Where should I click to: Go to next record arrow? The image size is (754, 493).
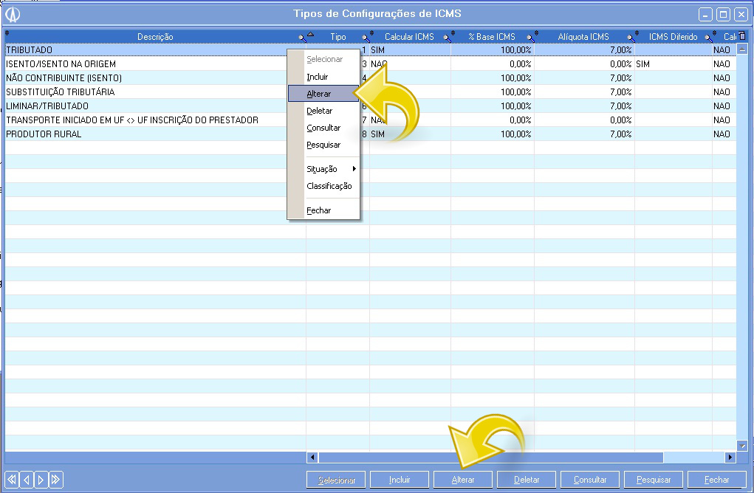click(41, 479)
